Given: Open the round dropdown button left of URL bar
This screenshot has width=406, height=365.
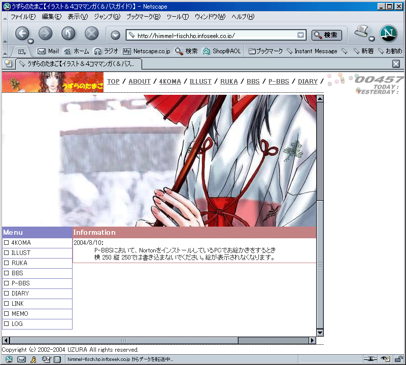Looking at the screenshot, I should click(116, 35).
